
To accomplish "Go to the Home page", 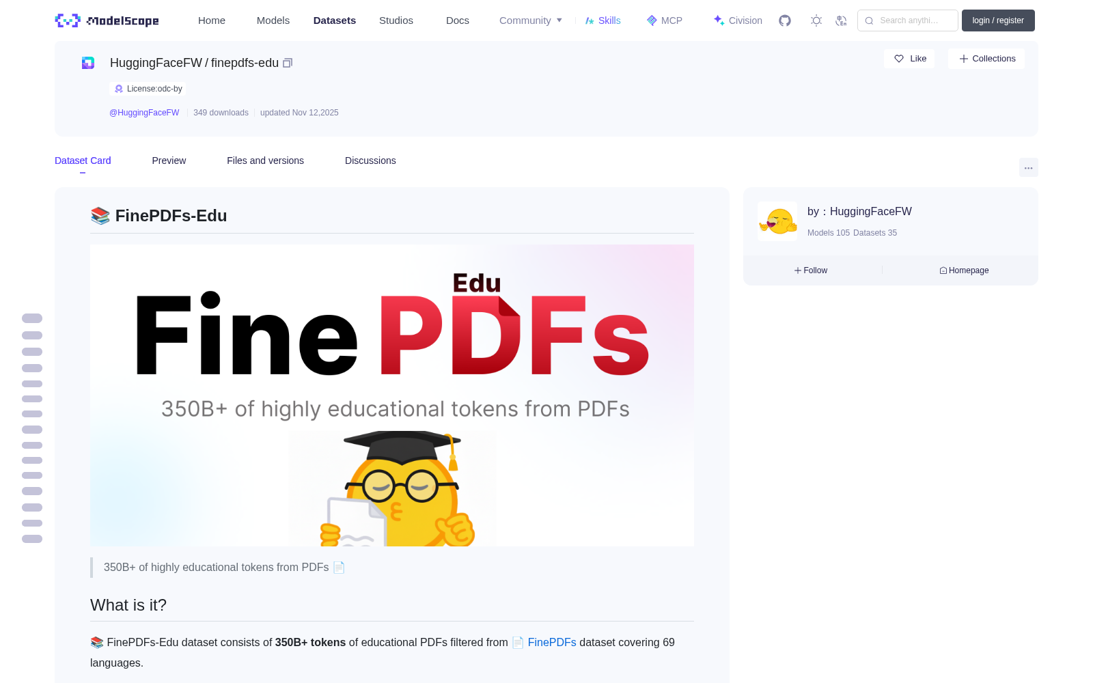I will click(x=212, y=20).
